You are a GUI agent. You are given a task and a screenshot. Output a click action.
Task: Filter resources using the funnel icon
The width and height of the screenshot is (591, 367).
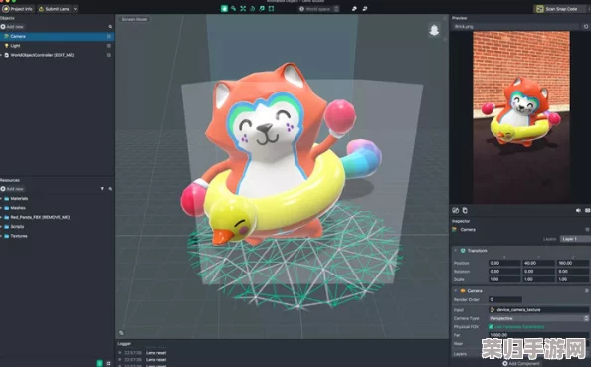(102, 189)
